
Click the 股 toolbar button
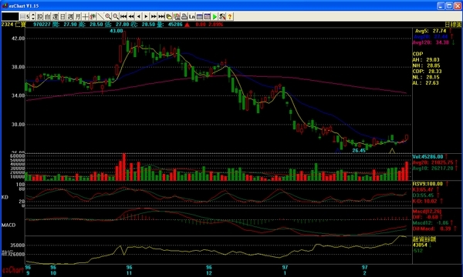click(x=40, y=16)
